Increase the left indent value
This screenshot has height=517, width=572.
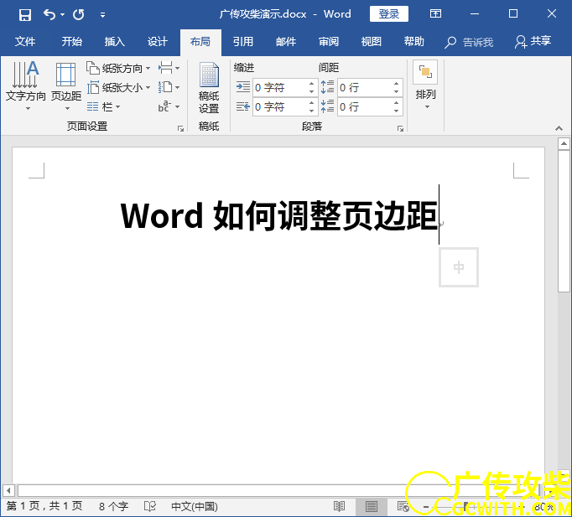311,84
